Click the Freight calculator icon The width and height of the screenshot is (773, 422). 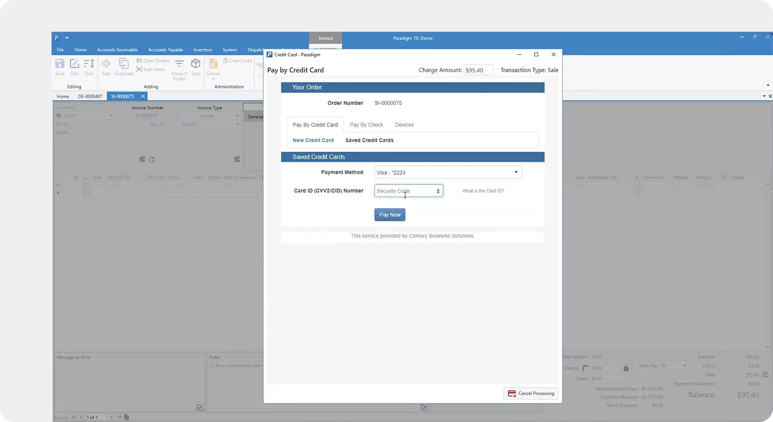tap(585, 368)
